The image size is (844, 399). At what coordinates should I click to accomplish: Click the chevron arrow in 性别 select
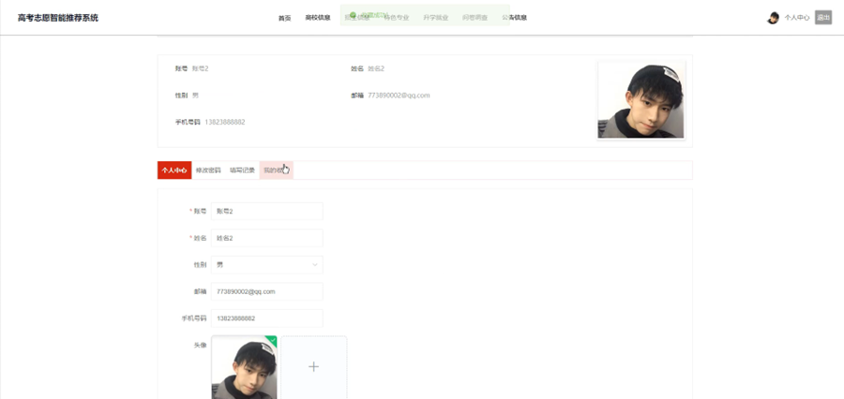[x=315, y=264]
